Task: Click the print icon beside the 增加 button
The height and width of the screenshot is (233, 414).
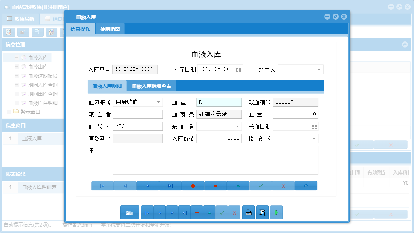Action: pyautogui.click(x=248, y=212)
